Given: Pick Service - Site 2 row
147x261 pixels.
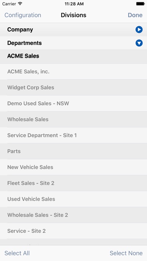Looking at the screenshot, I should click(73, 231).
